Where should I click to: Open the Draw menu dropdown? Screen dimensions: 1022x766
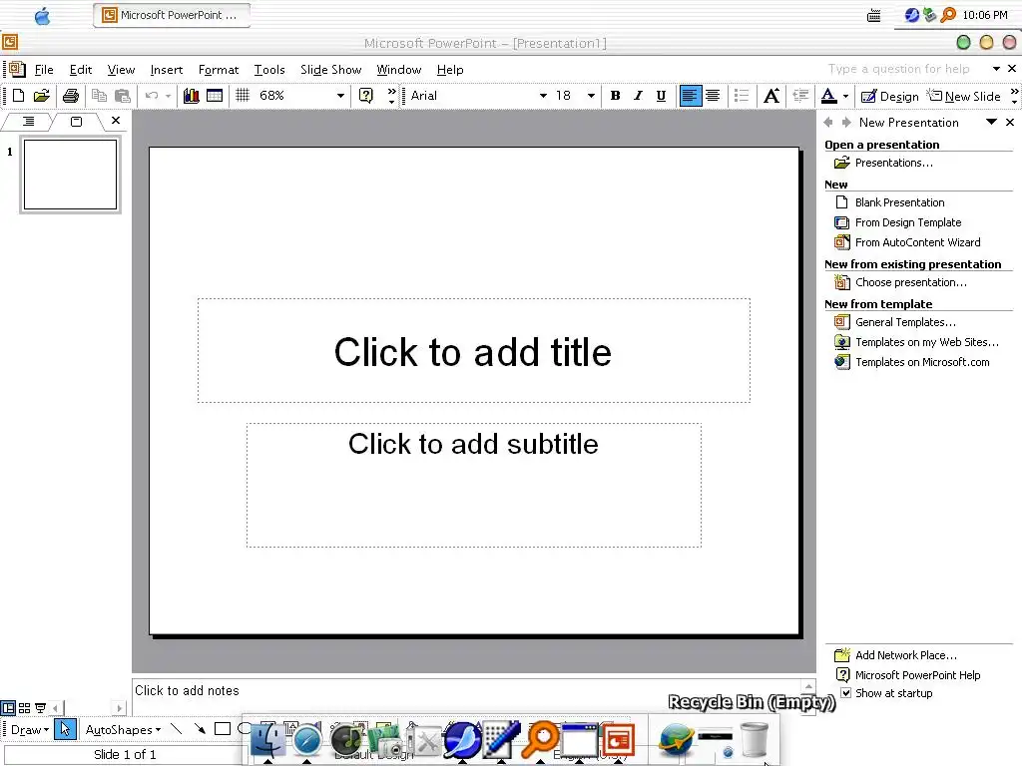coord(30,730)
